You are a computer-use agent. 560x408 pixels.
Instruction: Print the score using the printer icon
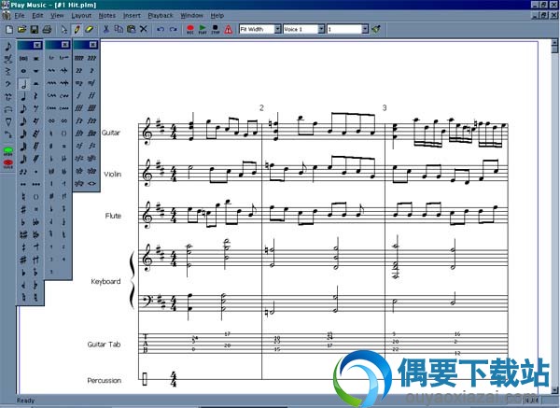pos(47,29)
